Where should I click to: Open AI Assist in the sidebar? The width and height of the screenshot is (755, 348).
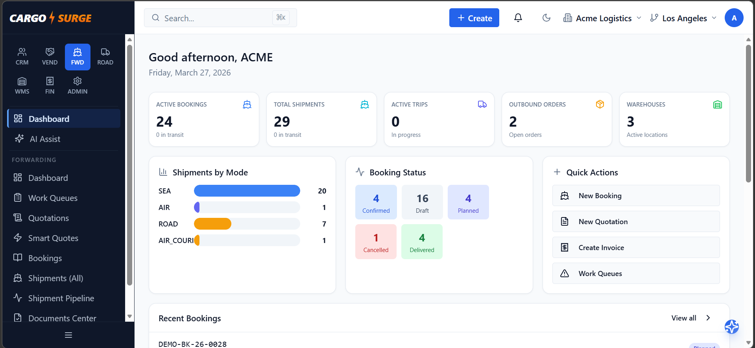64,139
